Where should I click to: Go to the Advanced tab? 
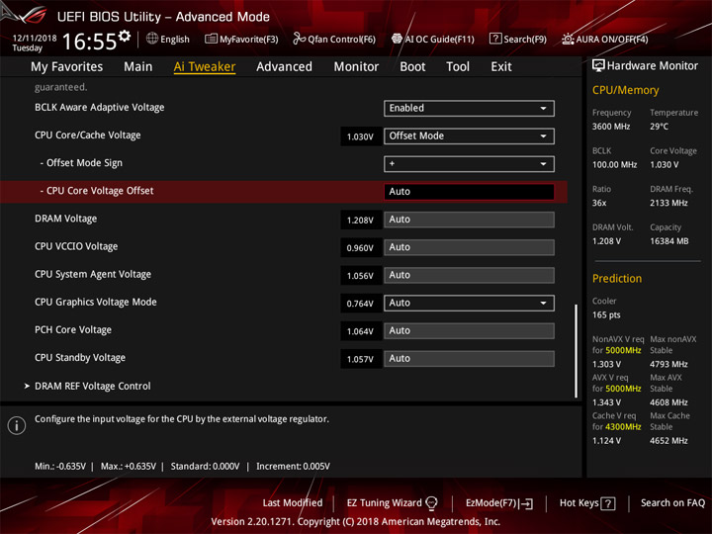[x=284, y=67]
